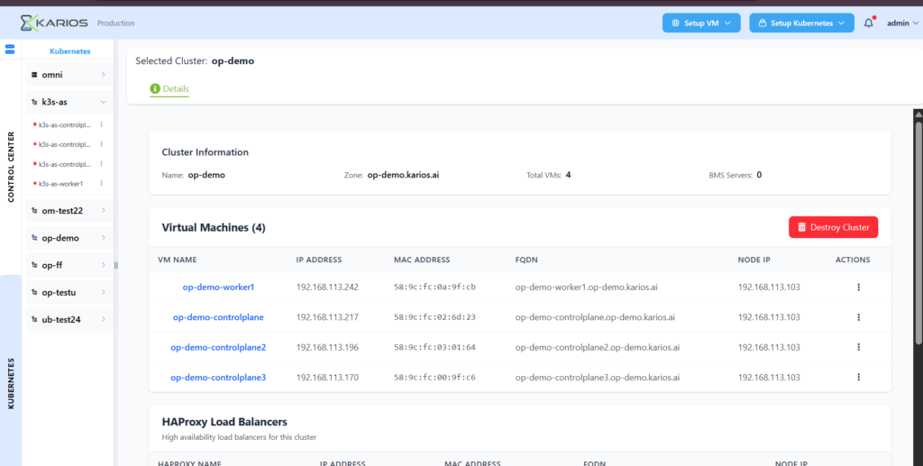This screenshot has height=466, width=923.
Task: Click the page vertical scrollbar
Action: pos(918,233)
